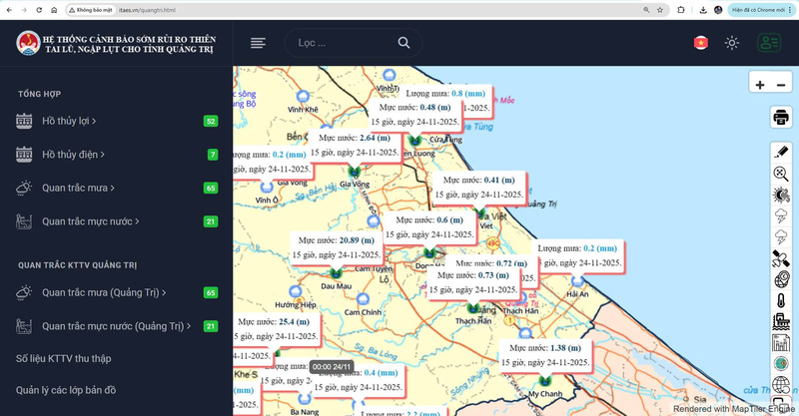Zoom out the map with minus button
Viewport: 799px width, 416px height.
coord(781,85)
